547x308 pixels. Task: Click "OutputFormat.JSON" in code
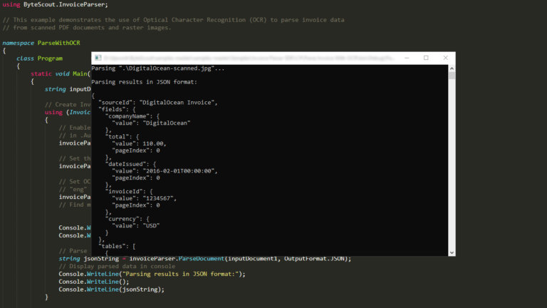pos(314,259)
